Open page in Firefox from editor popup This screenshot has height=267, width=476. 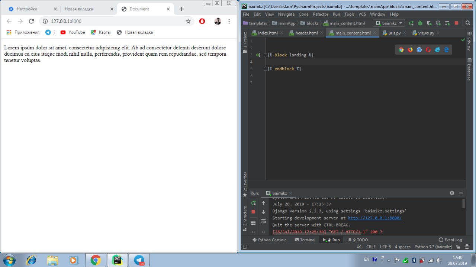pos(410,50)
